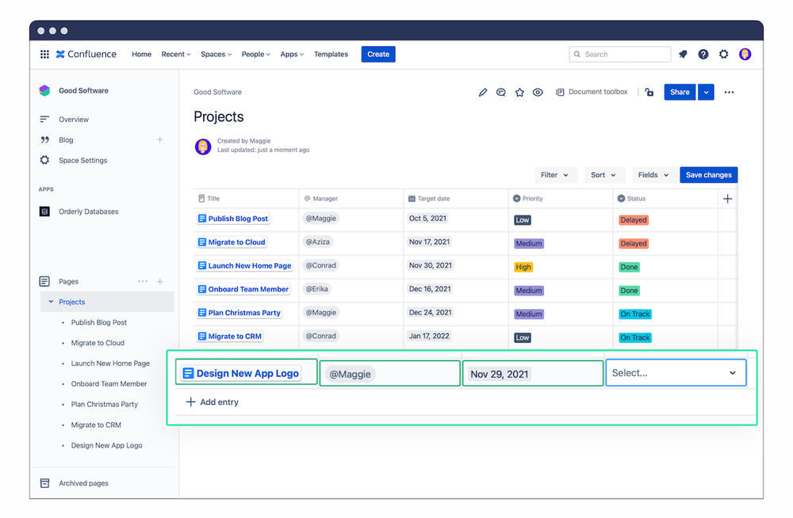The width and height of the screenshot is (793, 518).
Task: Collapse the Projects tree item
Action: pyautogui.click(x=51, y=302)
